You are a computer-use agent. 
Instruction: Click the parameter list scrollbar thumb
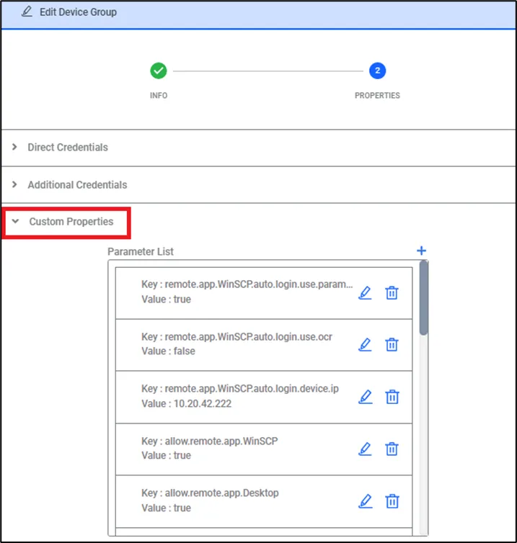tap(423, 298)
